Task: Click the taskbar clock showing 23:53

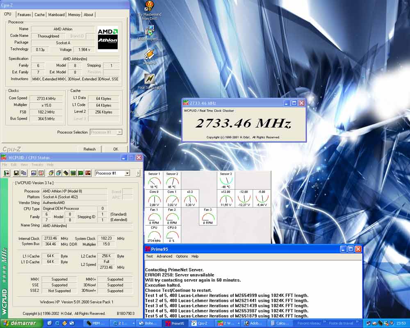Action: [x=401, y=323]
